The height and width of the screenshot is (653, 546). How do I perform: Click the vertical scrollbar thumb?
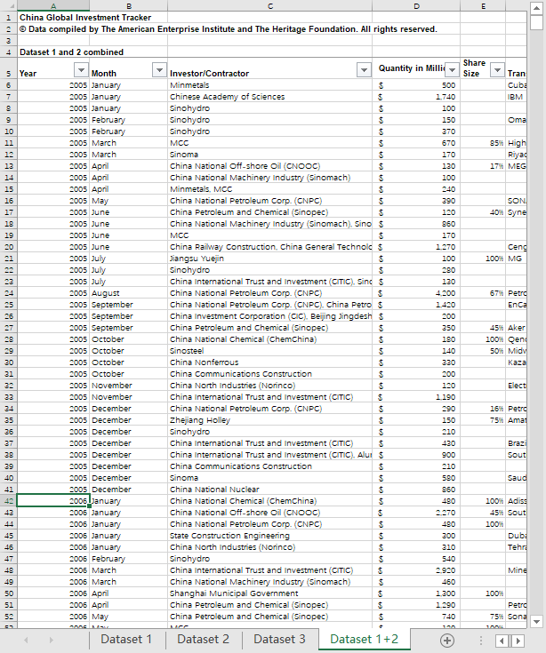pyautogui.click(x=536, y=22)
